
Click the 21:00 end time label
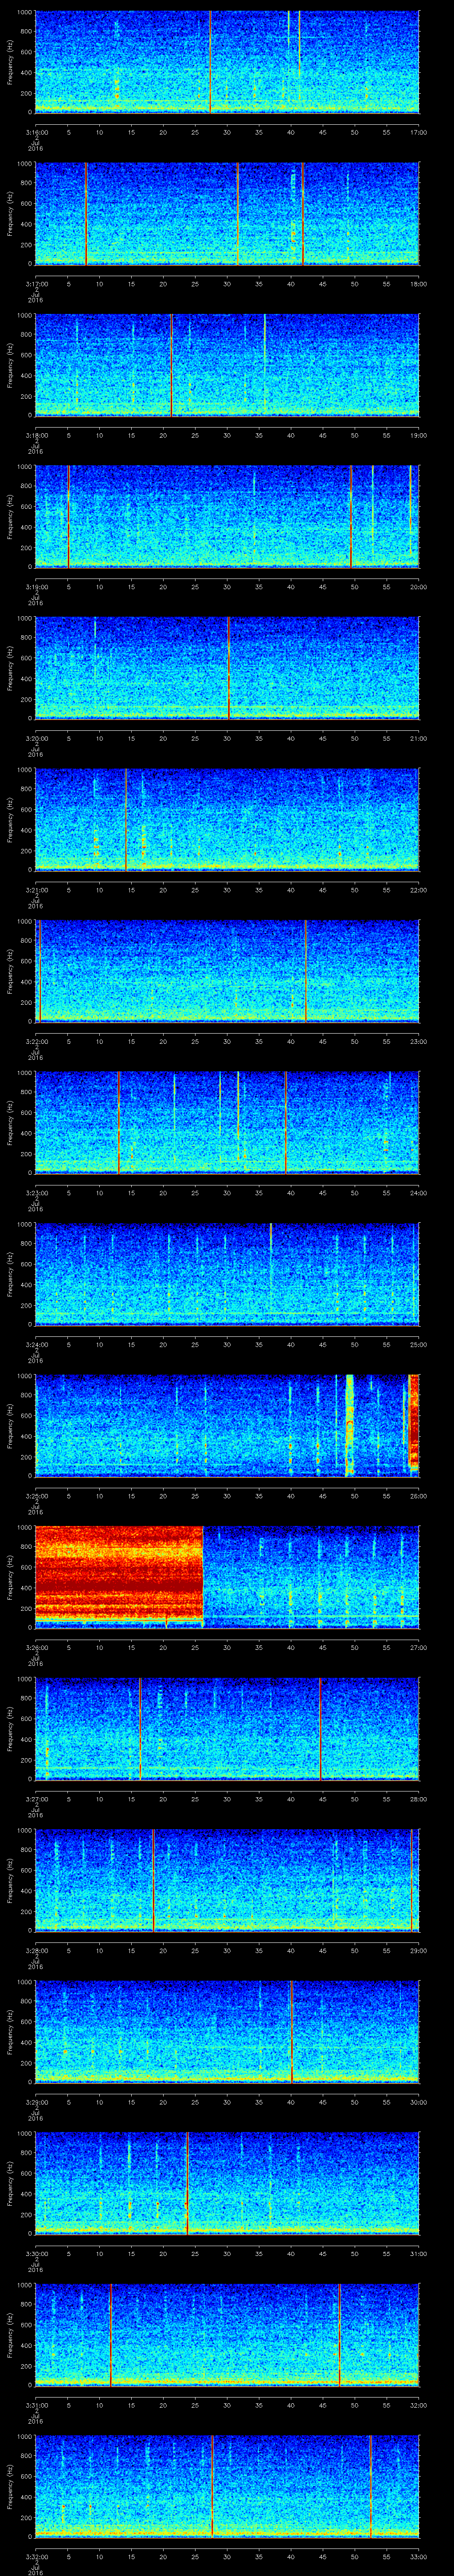click(418, 738)
